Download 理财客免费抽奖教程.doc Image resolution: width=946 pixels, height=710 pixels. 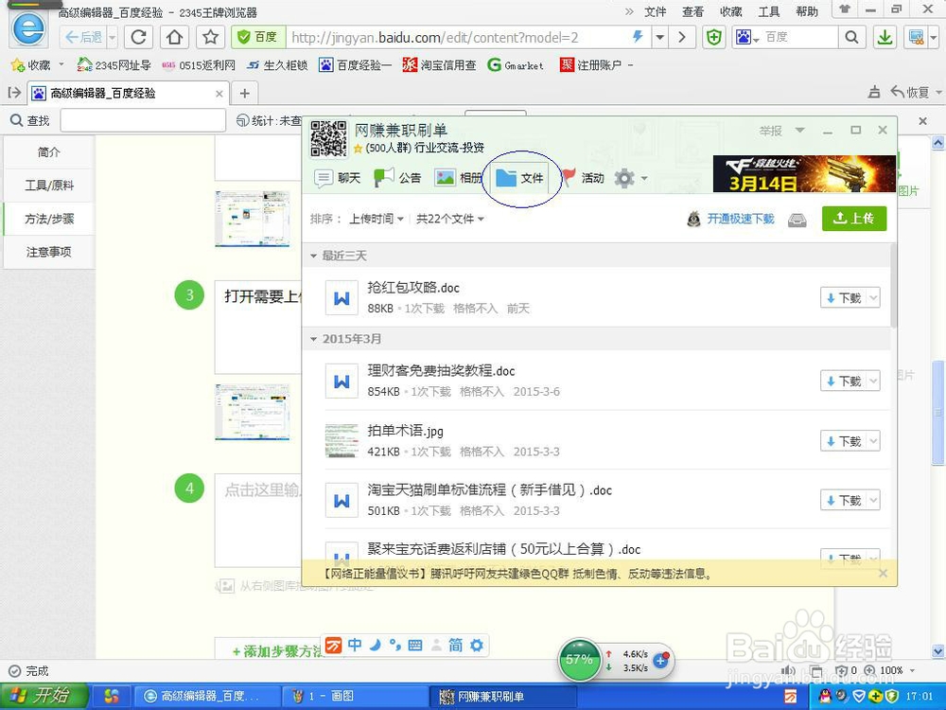(x=844, y=381)
